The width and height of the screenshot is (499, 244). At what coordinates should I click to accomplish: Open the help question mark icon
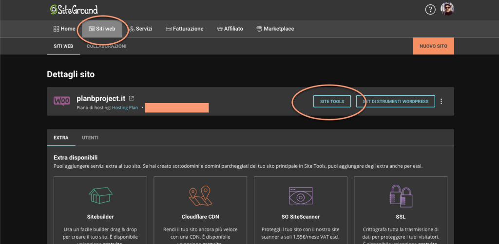tap(430, 10)
